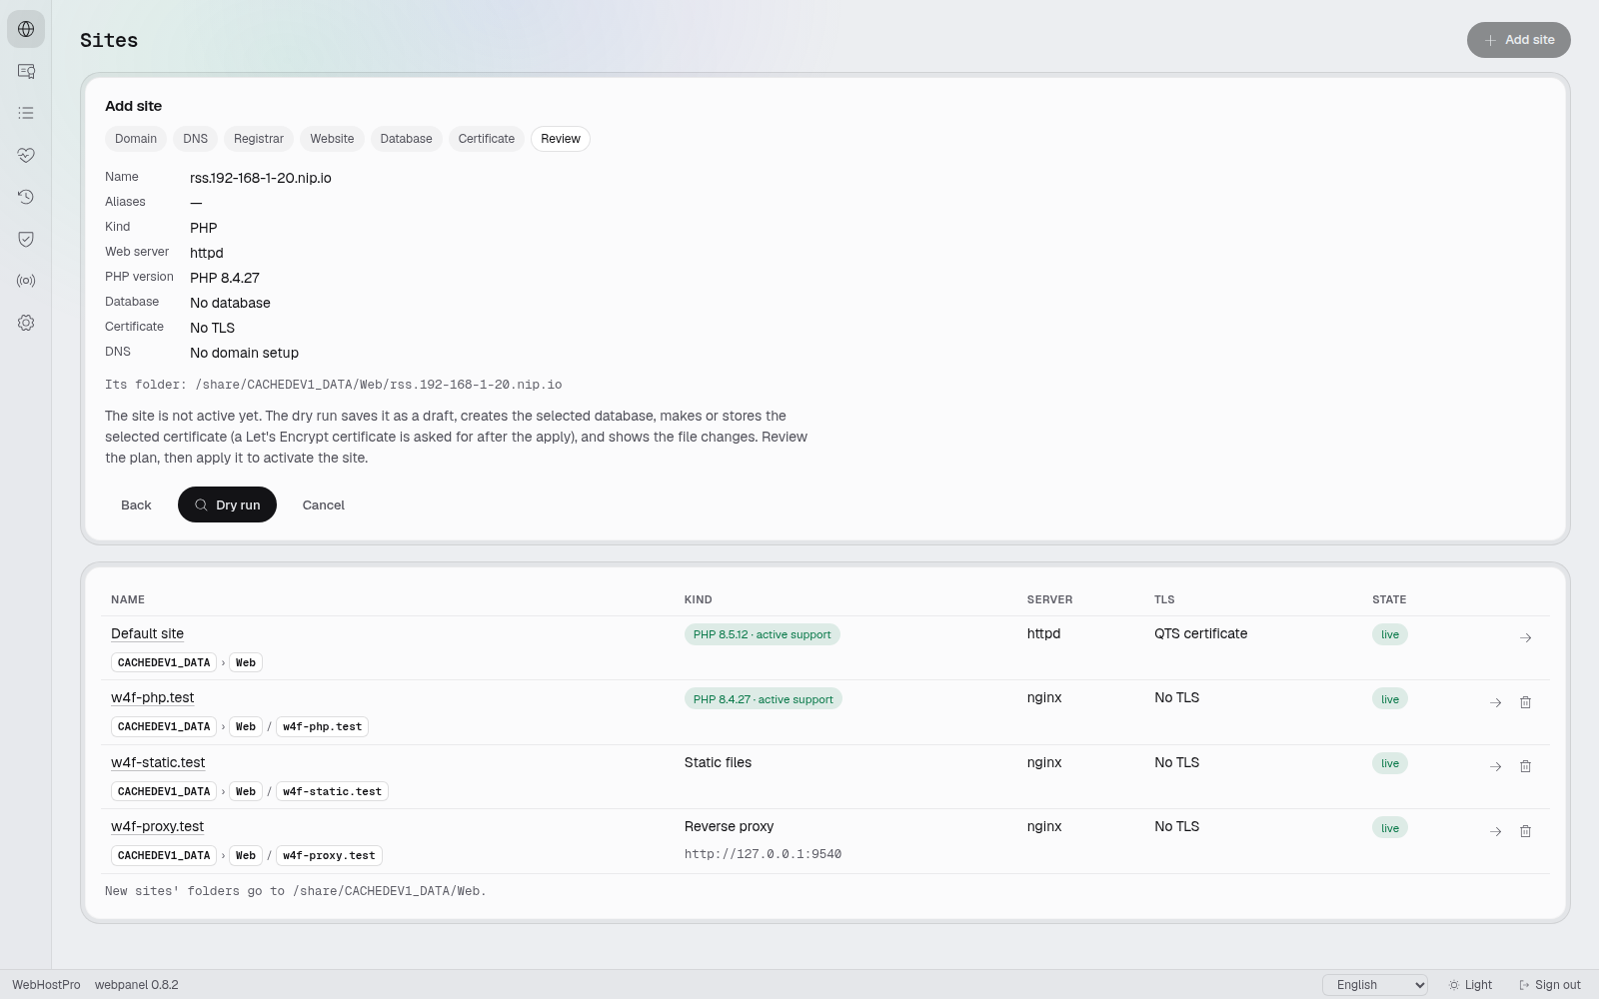Click the PHP 8.4.27 active support badge
Image resolution: width=1599 pixels, height=999 pixels.
pos(764,698)
